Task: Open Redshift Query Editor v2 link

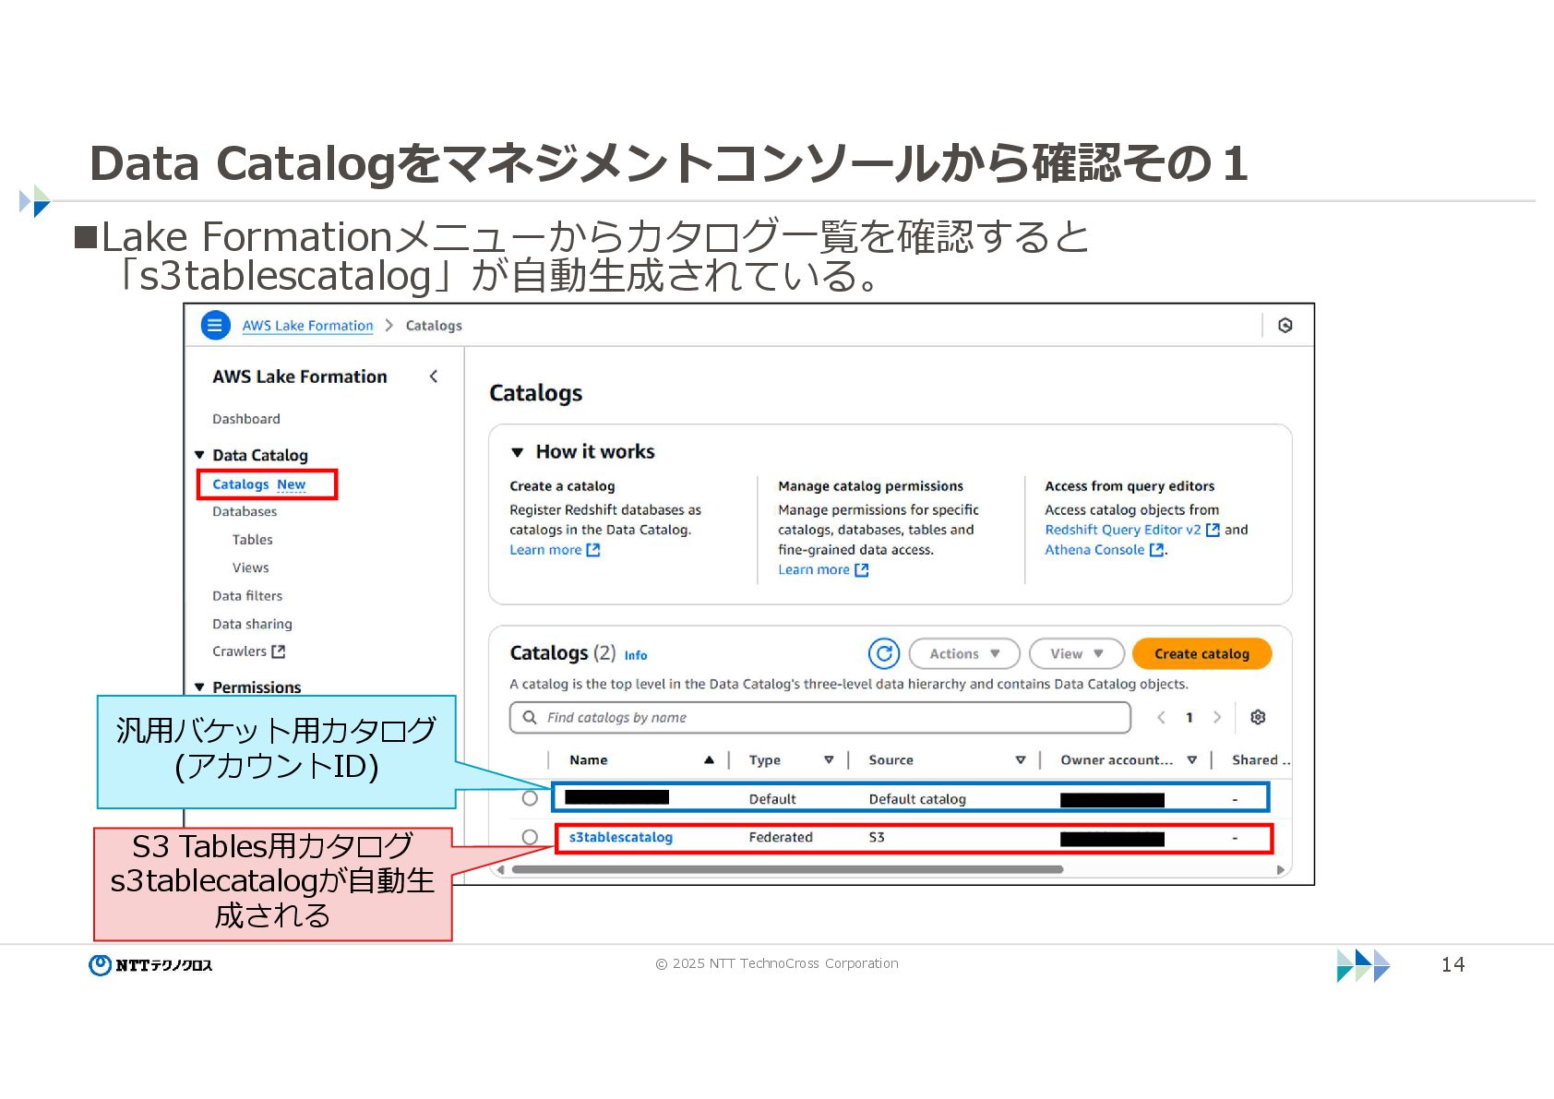Action: [x=1123, y=530]
